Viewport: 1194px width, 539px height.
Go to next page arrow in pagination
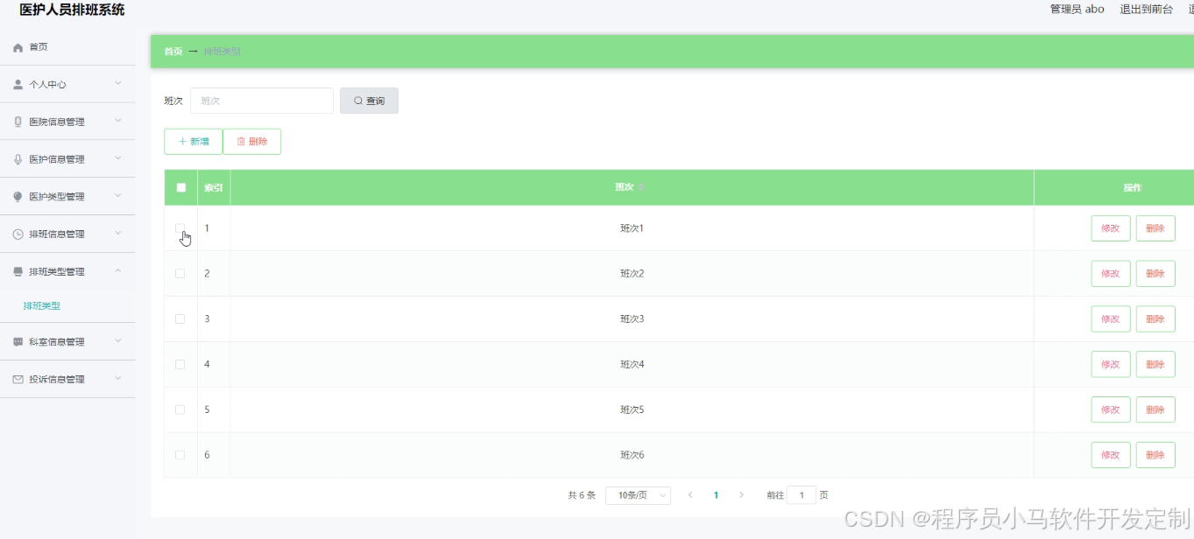(x=741, y=495)
